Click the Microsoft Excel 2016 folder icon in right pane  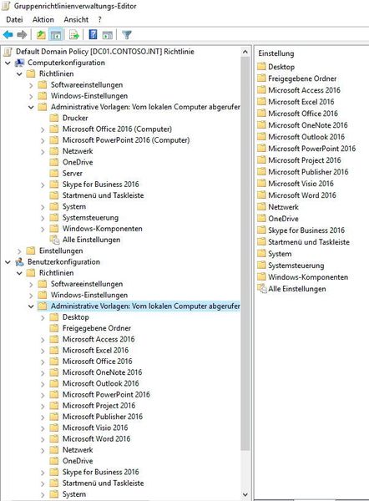pyautogui.click(x=261, y=102)
